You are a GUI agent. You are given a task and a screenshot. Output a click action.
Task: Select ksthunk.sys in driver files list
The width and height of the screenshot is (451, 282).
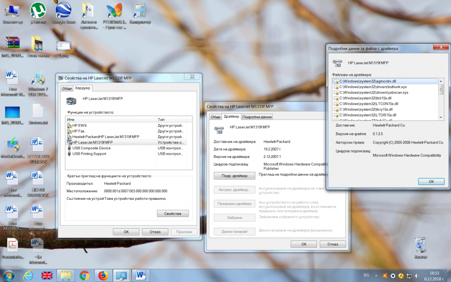click(x=386, y=87)
